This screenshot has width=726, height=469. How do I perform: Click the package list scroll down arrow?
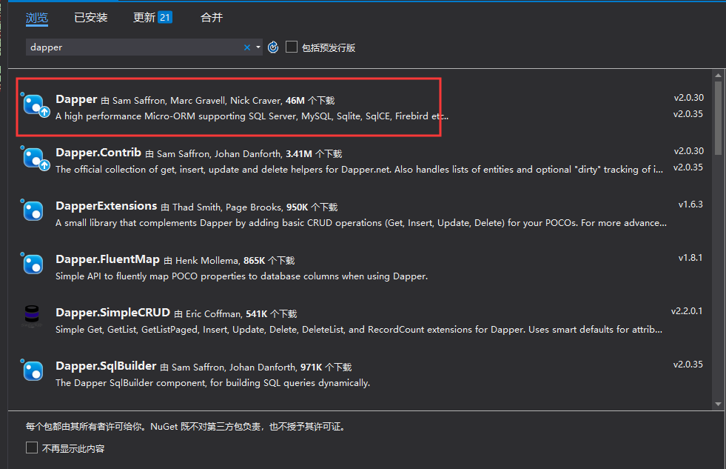pyautogui.click(x=718, y=404)
